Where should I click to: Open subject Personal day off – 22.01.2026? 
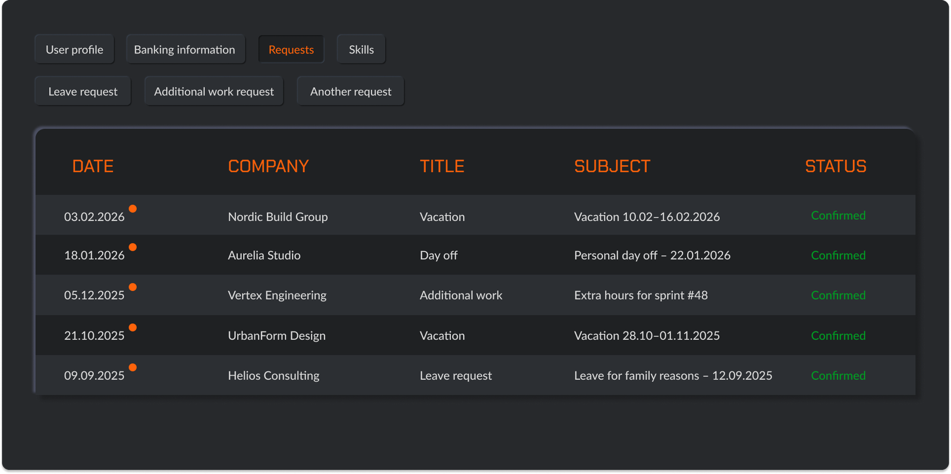tap(652, 255)
